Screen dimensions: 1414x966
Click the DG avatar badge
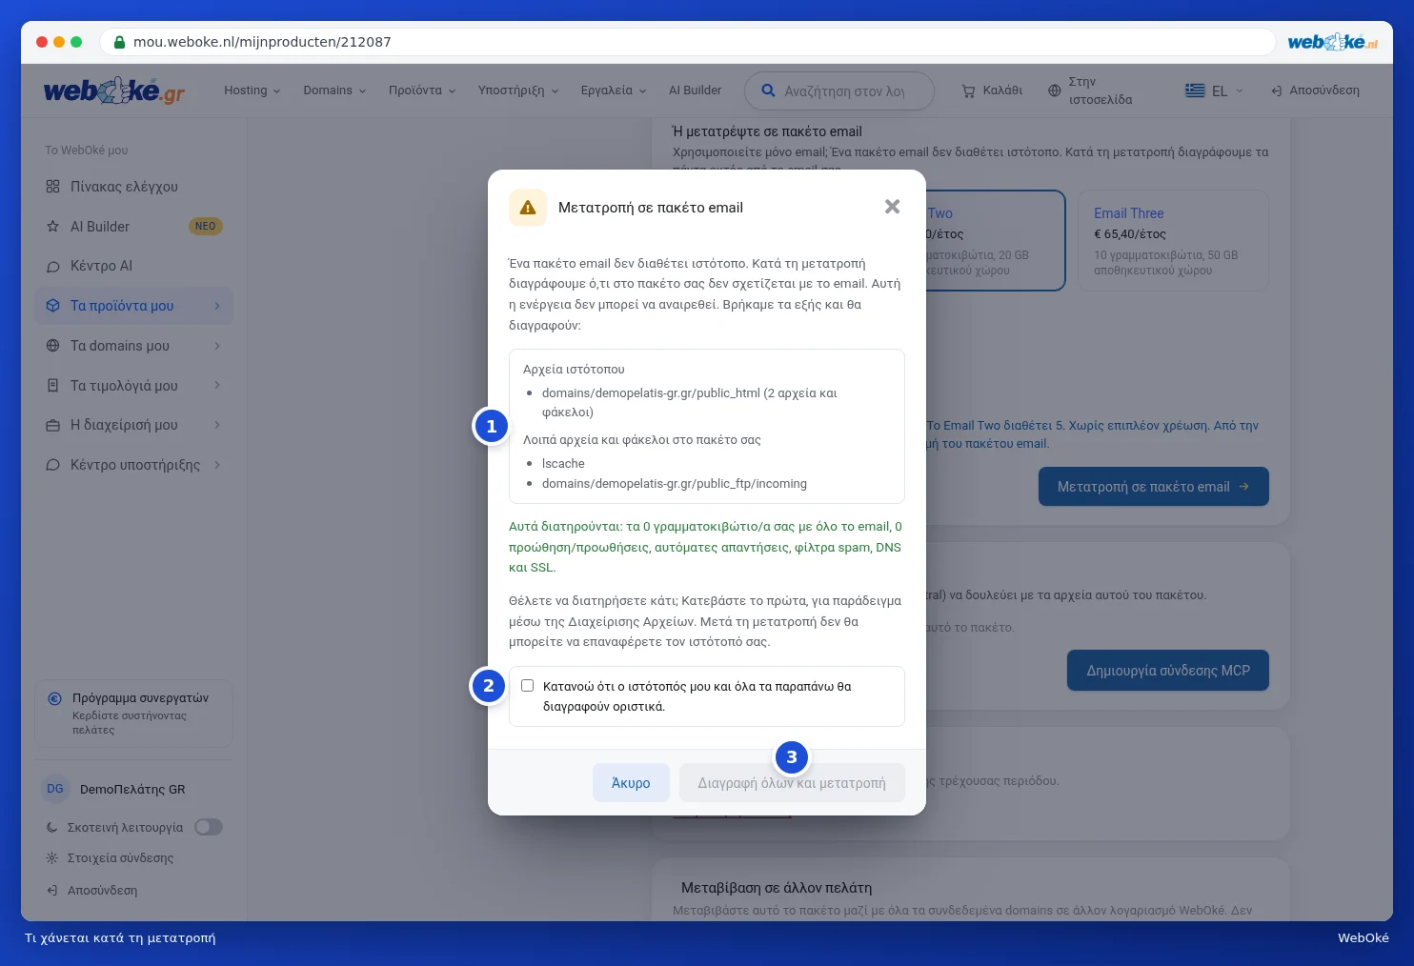click(x=55, y=789)
